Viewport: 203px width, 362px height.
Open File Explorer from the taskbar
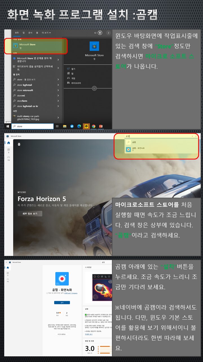(x=65, y=126)
